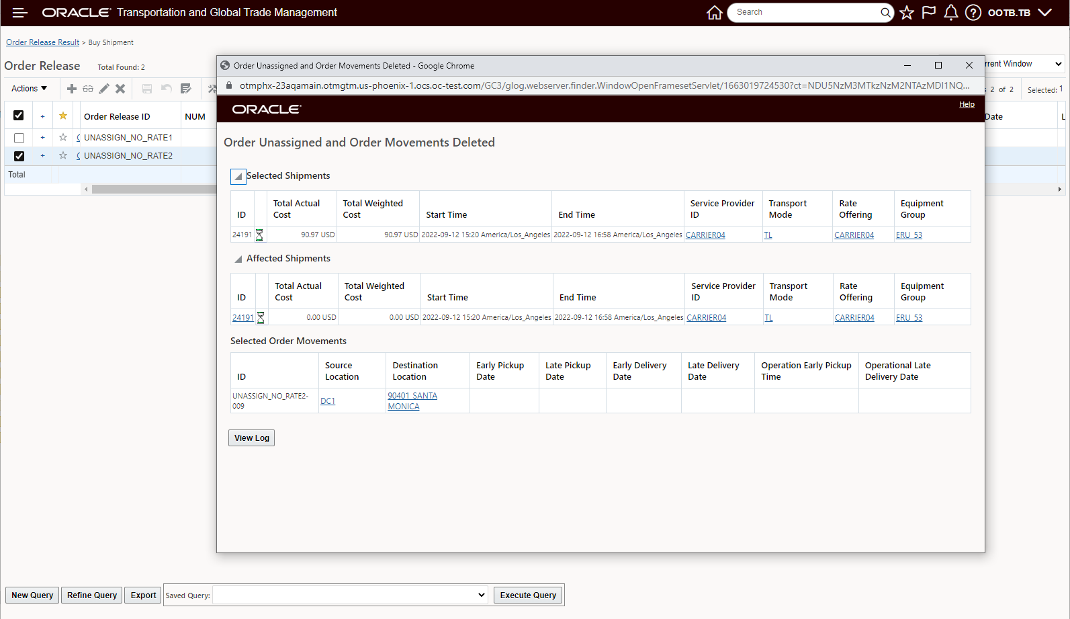Click the Save floppy disk icon

click(147, 89)
